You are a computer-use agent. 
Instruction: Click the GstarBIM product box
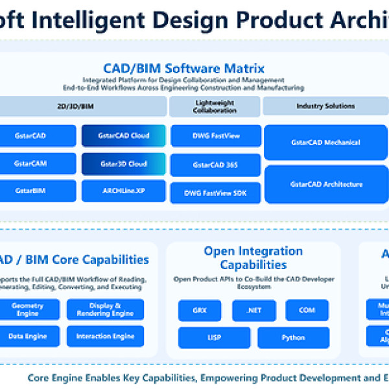click(x=38, y=191)
